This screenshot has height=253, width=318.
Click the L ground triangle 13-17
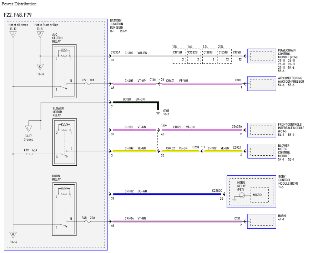[29, 128]
